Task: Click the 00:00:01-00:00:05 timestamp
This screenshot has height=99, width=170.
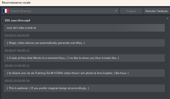Action: point(17,36)
